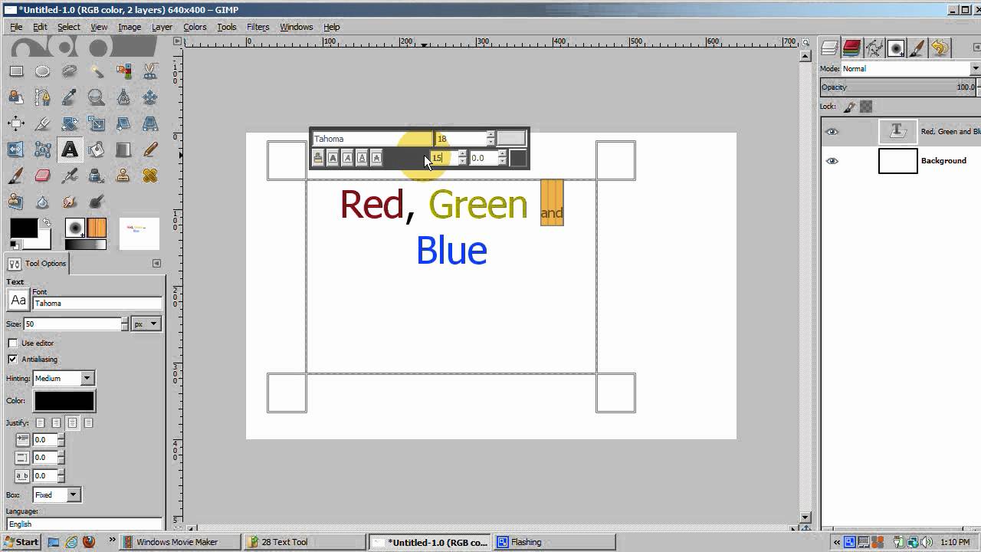Image resolution: width=981 pixels, height=552 pixels.
Task: Select the Crop tool
Action: [43, 123]
